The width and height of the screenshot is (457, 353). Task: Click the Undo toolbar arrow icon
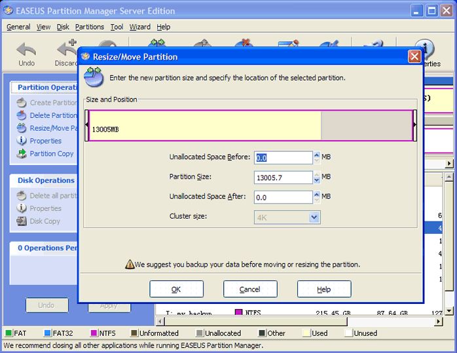pos(26,49)
